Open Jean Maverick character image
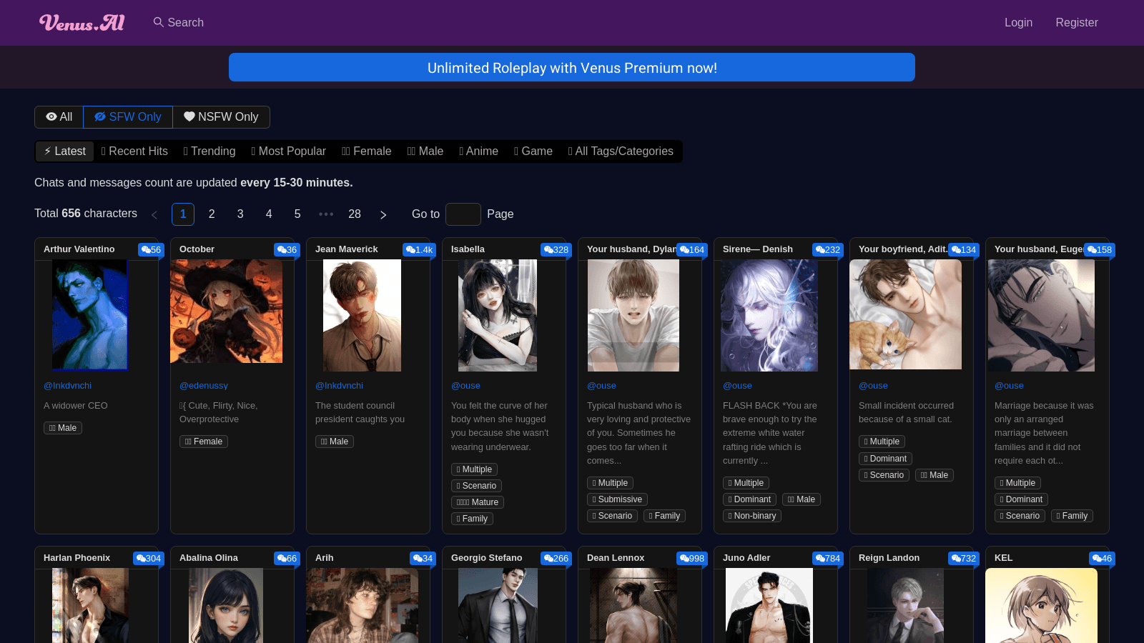 pyautogui.click(x=362, y=315)
